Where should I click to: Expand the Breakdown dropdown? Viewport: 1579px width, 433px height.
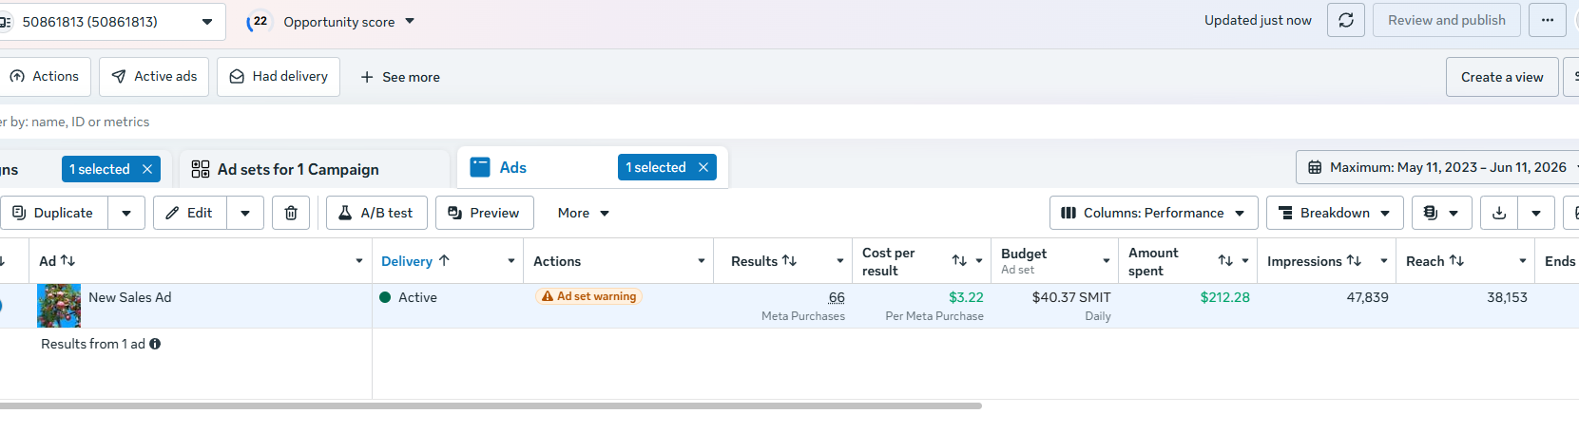click(1335, 213)
